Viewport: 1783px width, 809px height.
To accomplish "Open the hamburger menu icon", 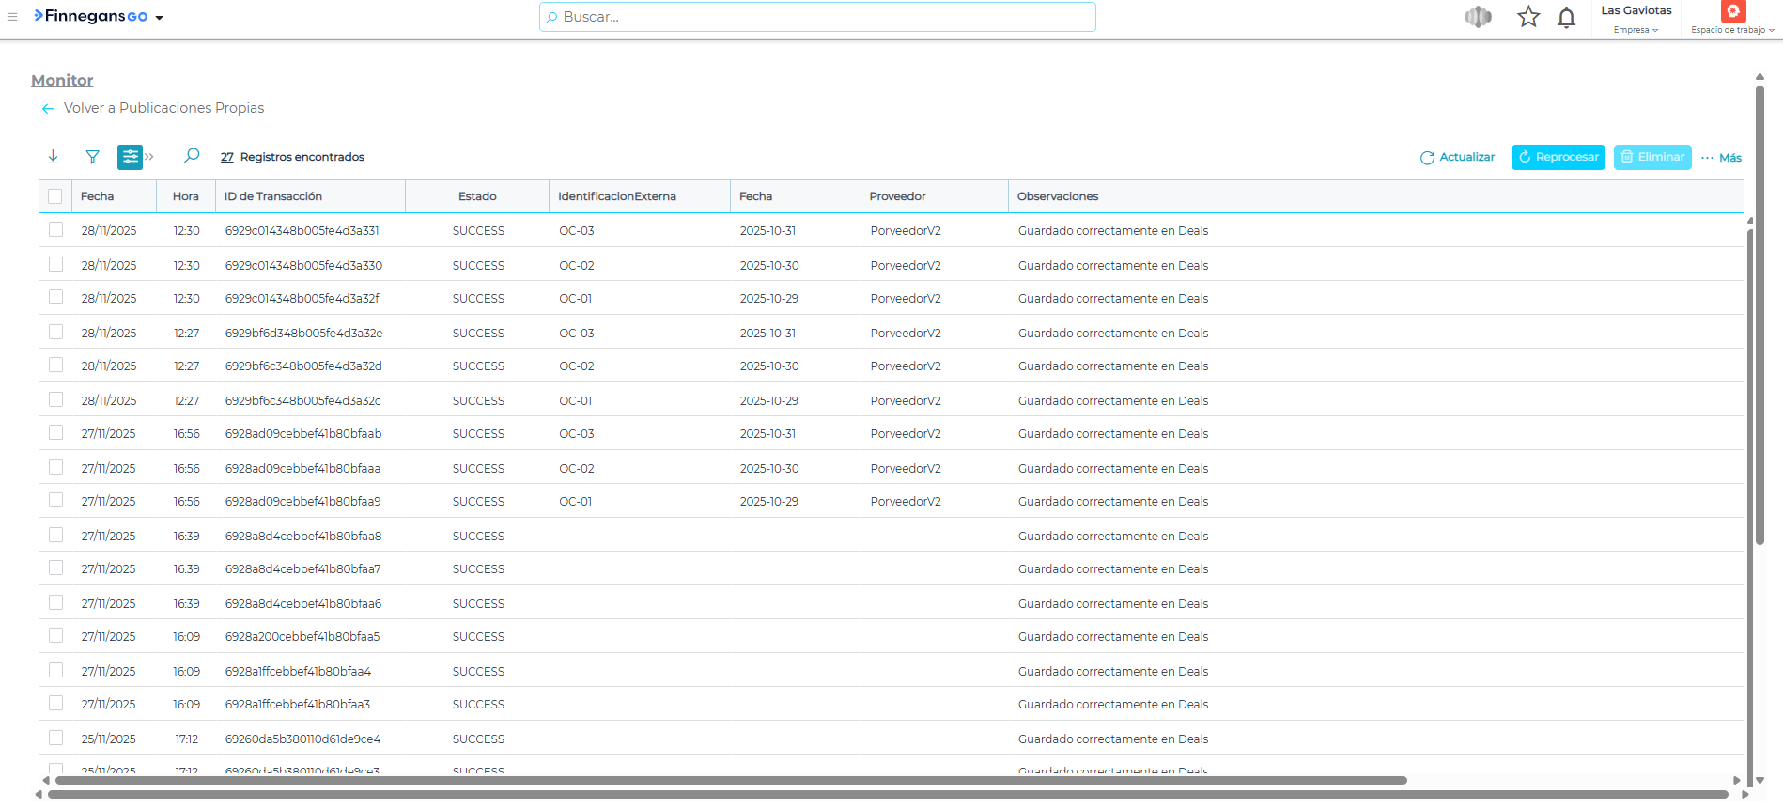I will (12, 17).
